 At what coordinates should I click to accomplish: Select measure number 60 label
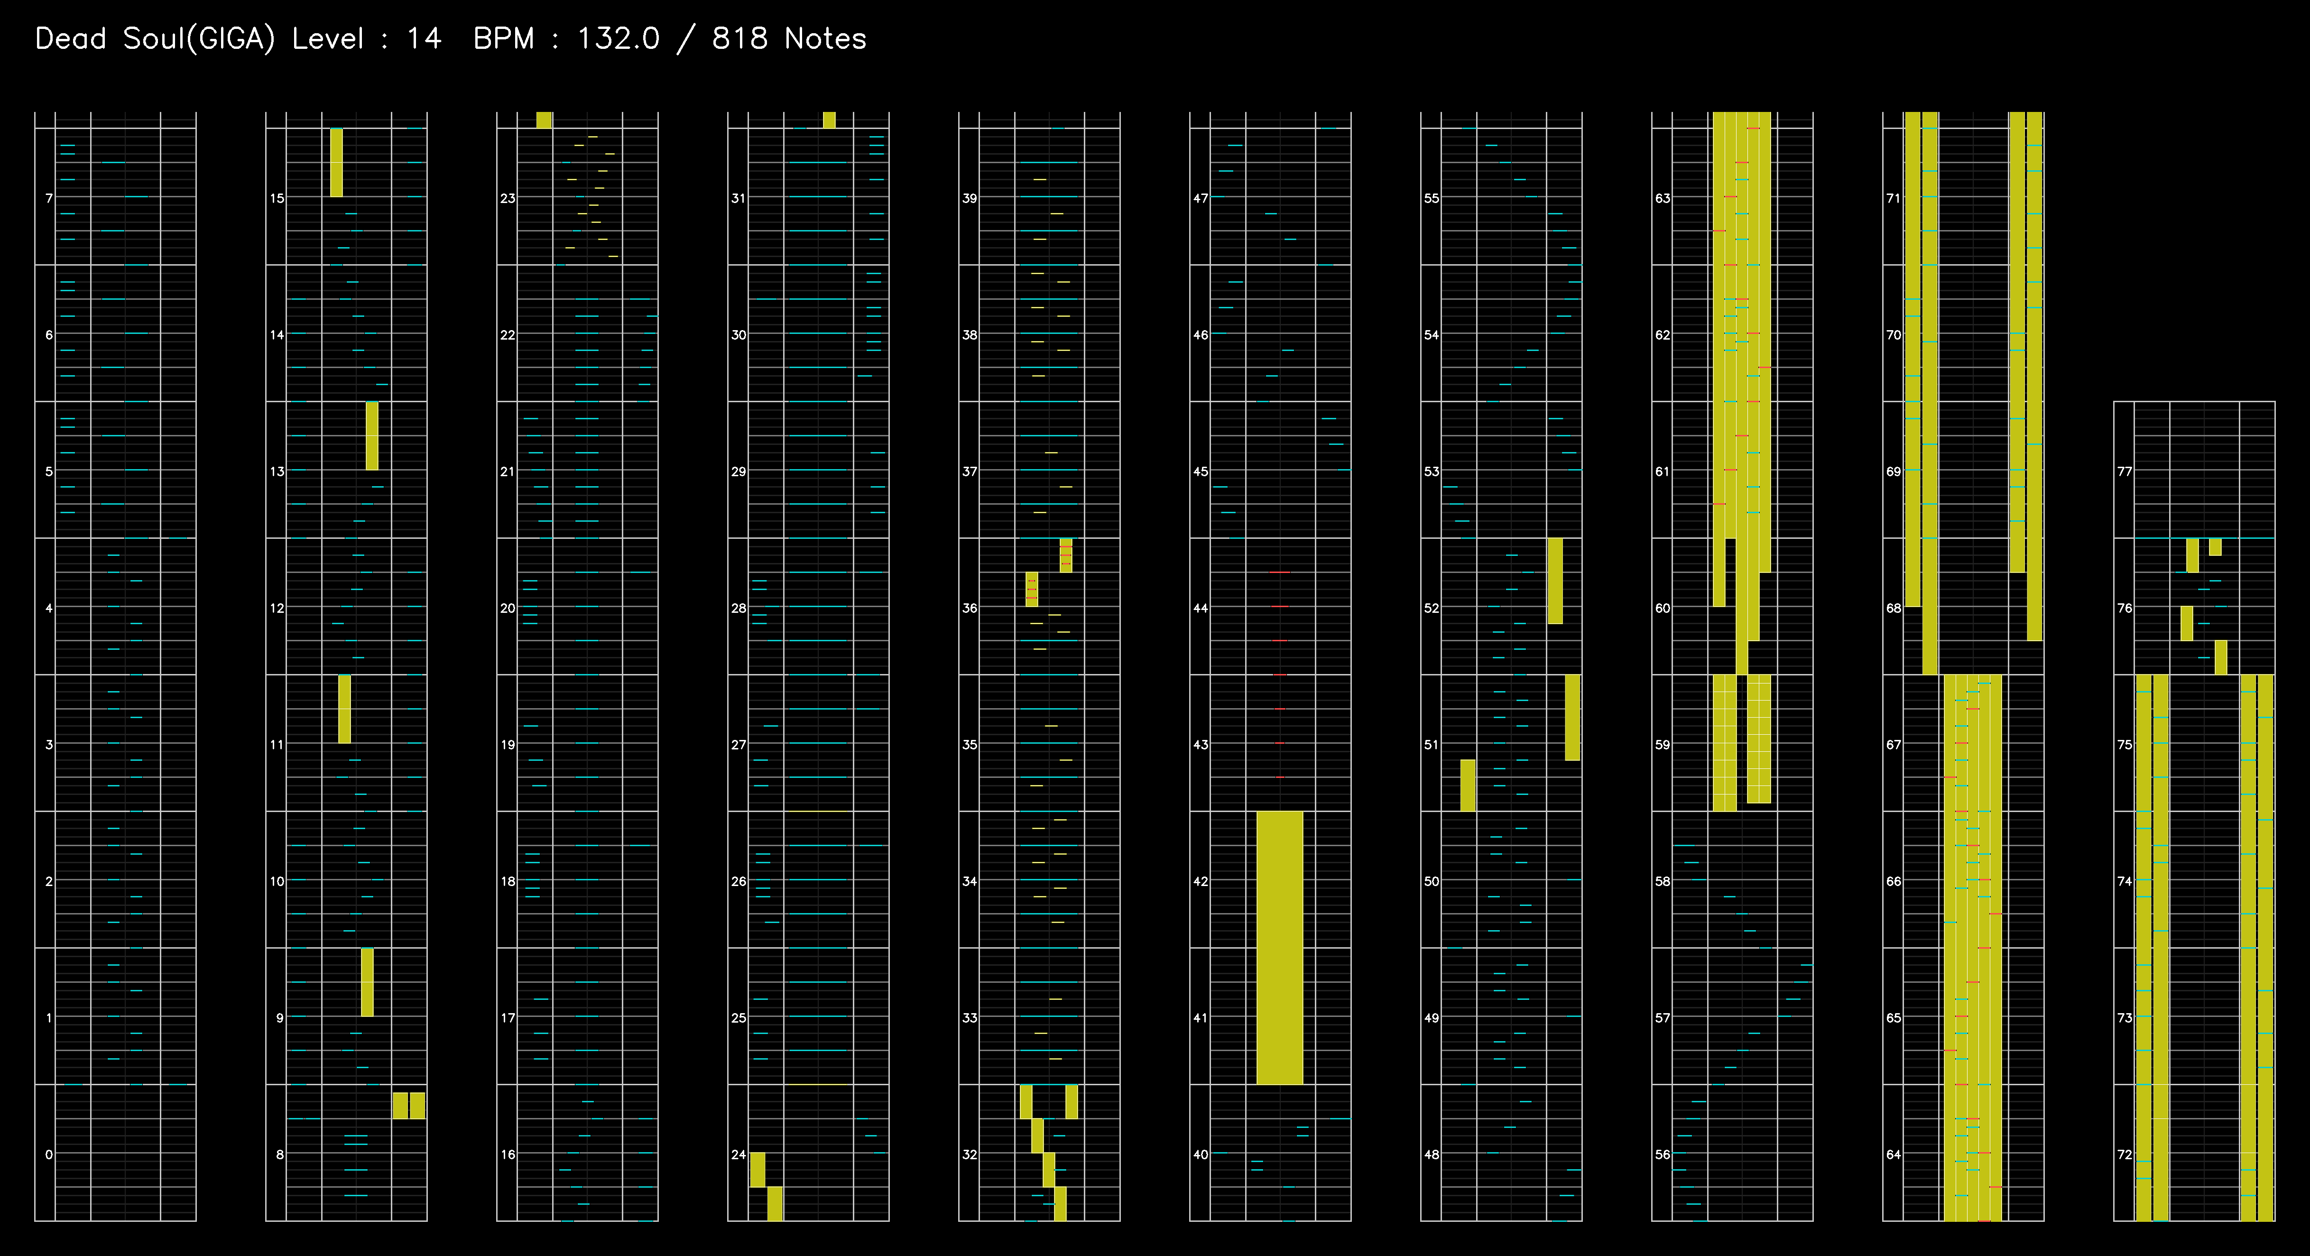click(x=1663, y=608)
